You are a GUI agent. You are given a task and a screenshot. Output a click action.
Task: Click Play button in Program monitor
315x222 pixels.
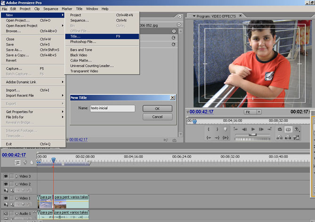pyautogui.click(x=253, y=129)
